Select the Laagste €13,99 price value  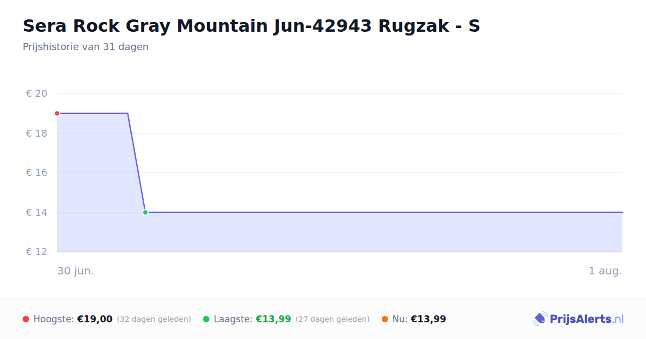[x=273, y=319]
